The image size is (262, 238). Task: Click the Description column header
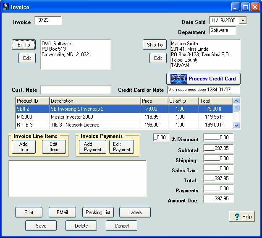pyautogui.click(x=95, y=101)
